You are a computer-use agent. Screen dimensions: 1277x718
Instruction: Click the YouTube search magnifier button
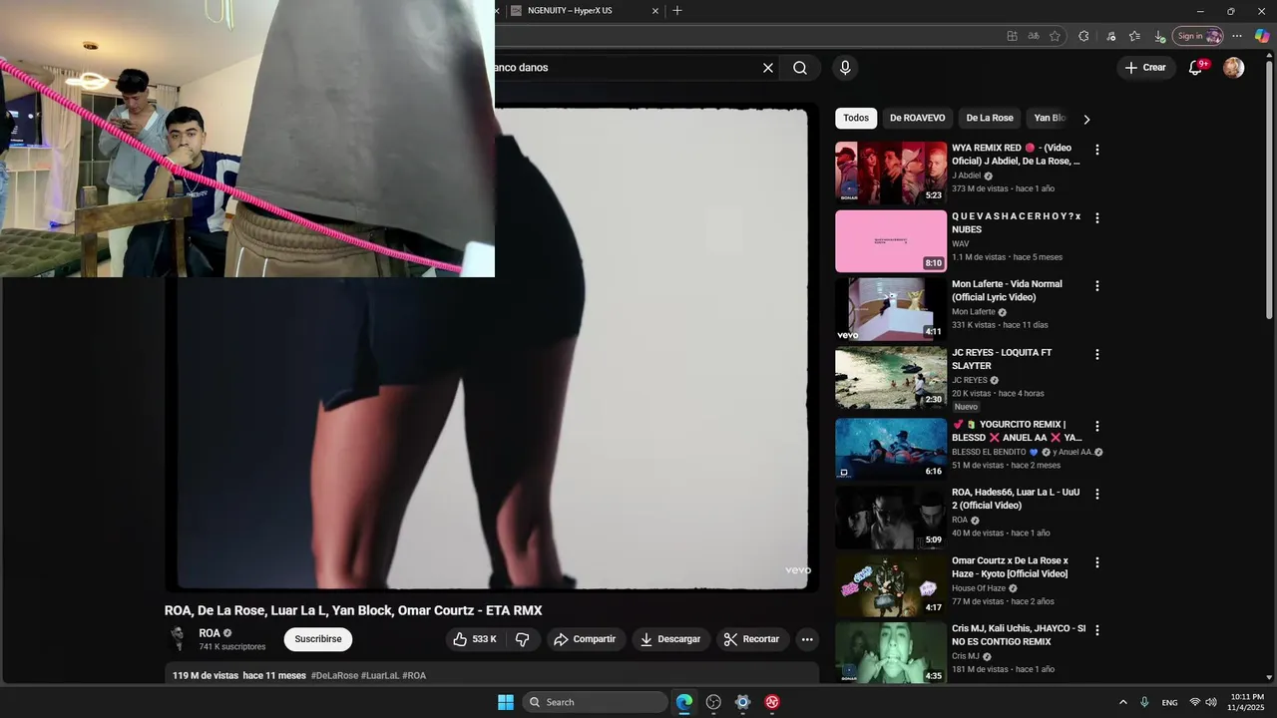coord(800,68)
